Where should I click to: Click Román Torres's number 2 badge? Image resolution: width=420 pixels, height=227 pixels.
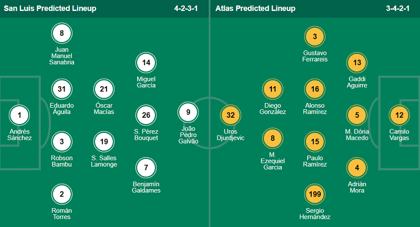(62, 194)
